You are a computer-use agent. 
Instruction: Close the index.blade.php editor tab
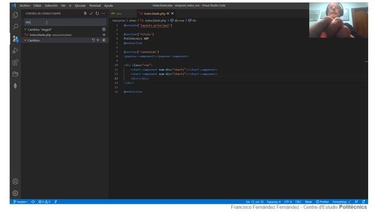173,14
